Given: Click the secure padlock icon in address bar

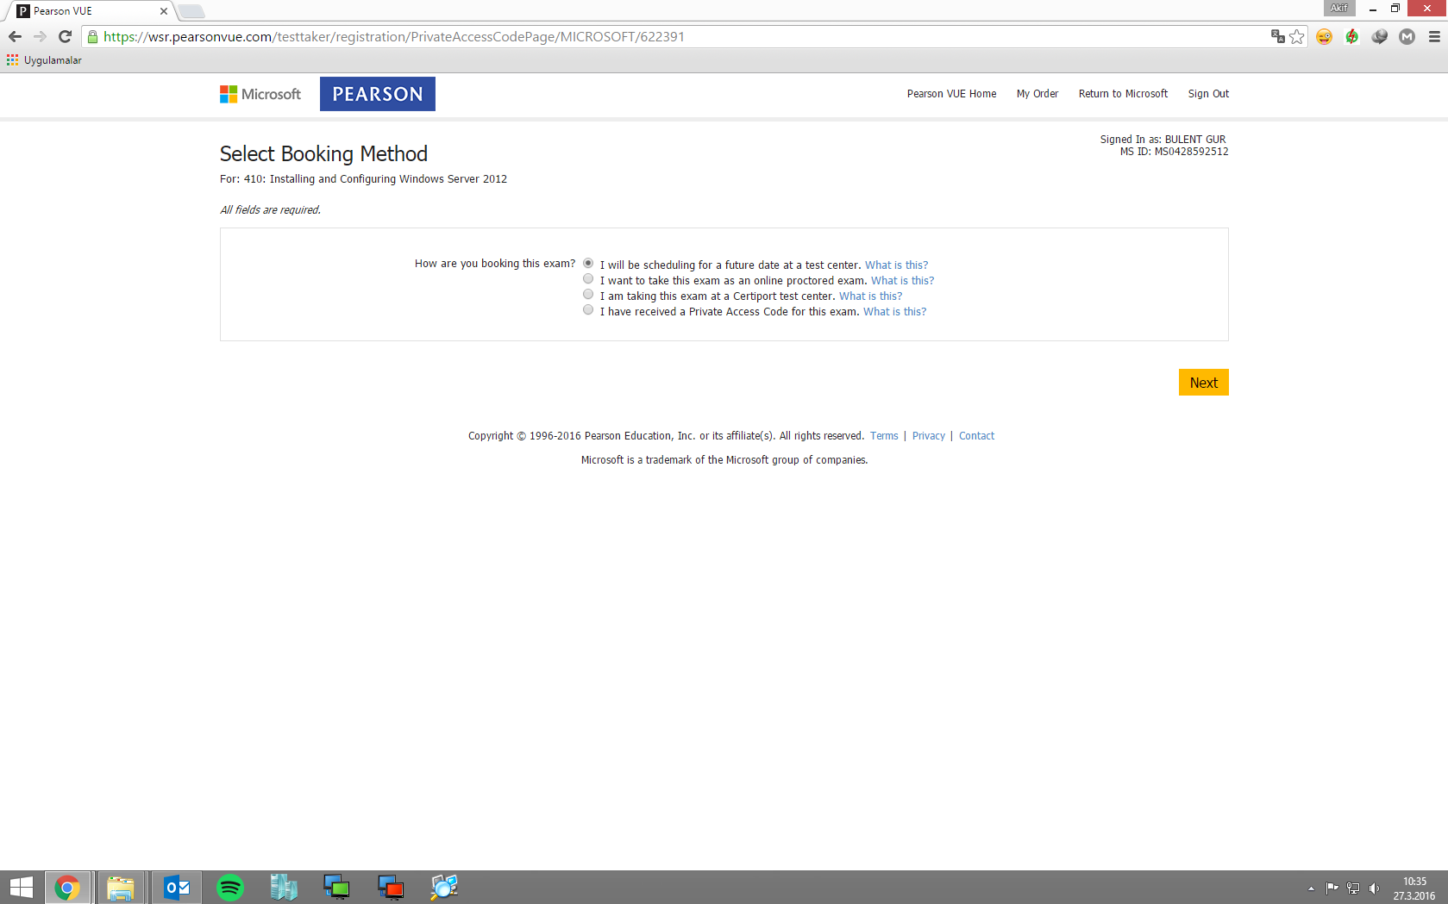Looking at the screenshot, I should (93, 37).
